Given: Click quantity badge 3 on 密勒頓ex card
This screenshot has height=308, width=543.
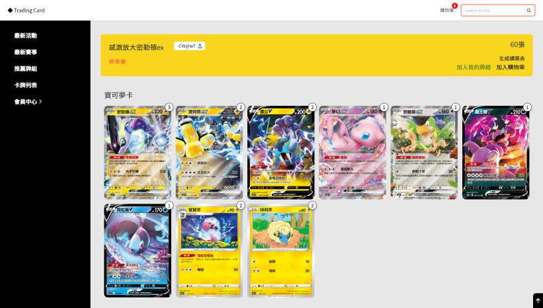Looking at the screenshot, I should tap(169, 107).
